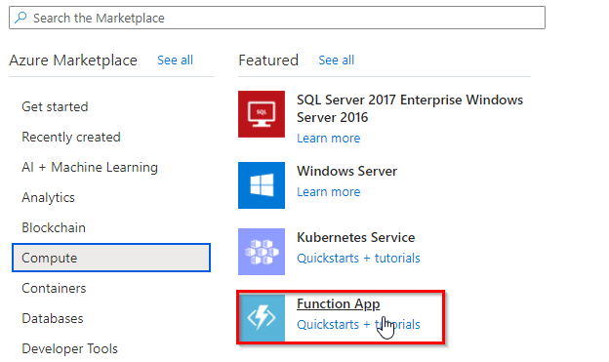Open the Function App title link
609x362 pixels.
click(x=339, y=303)
